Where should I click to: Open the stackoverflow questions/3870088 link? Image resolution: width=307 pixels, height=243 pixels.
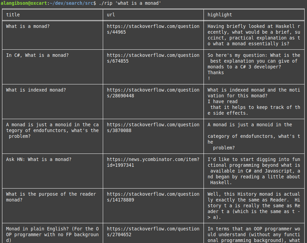[153, 128]
